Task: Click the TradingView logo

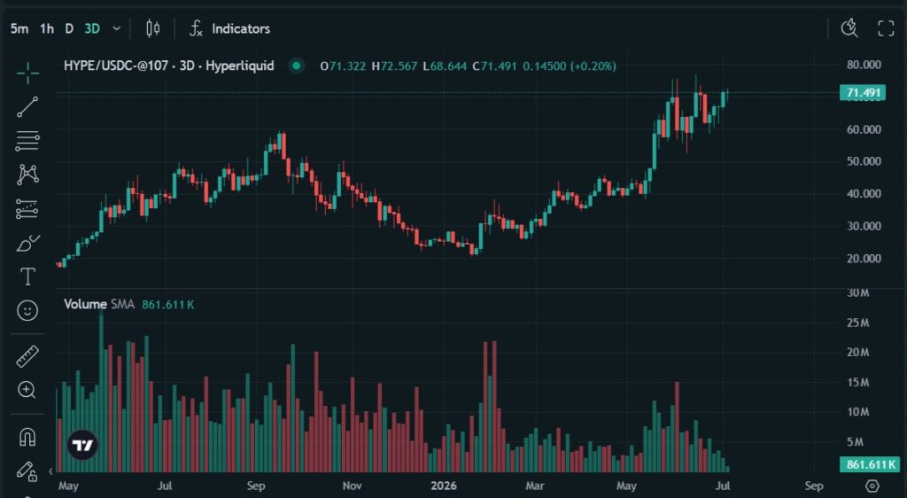Action: (x=82, y=445)
